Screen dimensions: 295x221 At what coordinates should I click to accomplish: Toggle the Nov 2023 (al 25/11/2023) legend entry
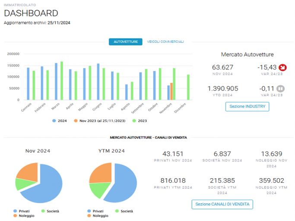99,121
